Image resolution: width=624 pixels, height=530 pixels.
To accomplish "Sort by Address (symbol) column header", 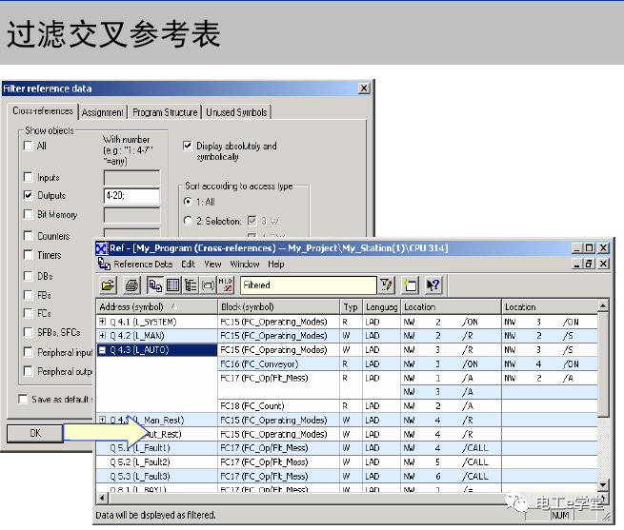I will [x=157, y=307].
